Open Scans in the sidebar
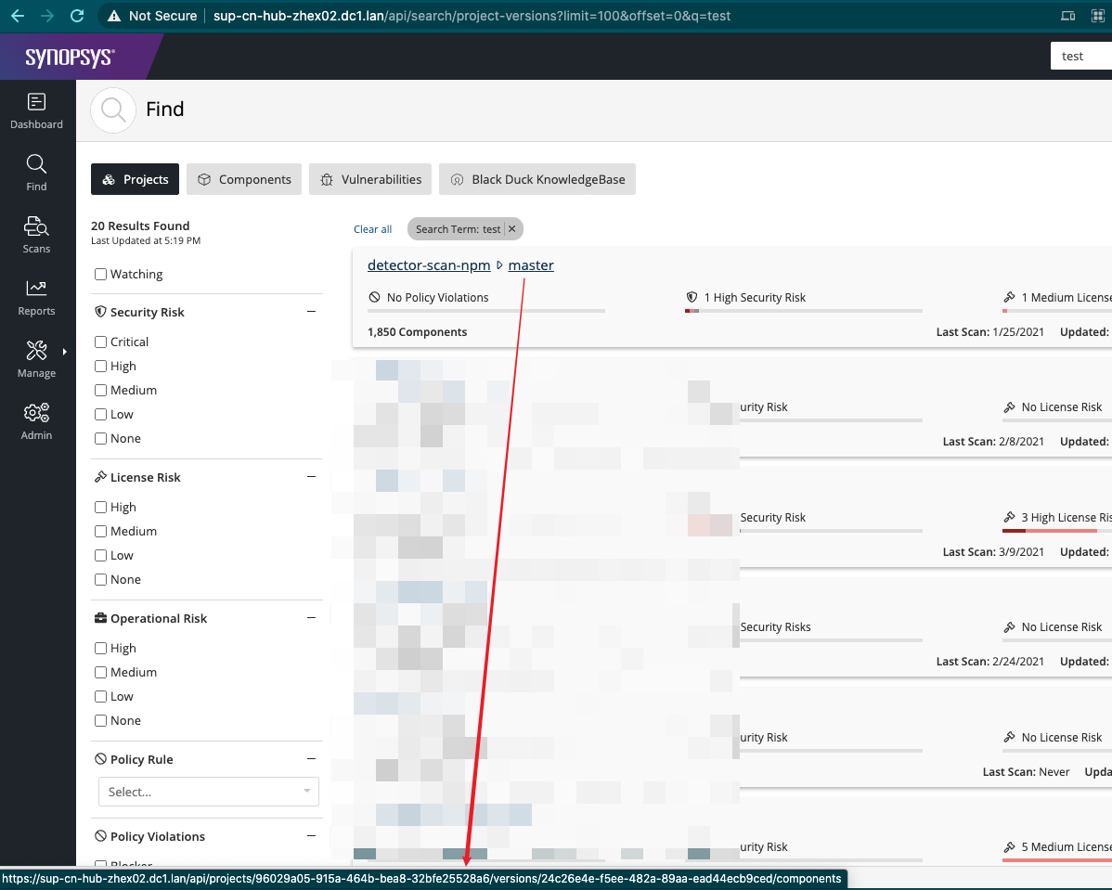 (x=36, y=236)
